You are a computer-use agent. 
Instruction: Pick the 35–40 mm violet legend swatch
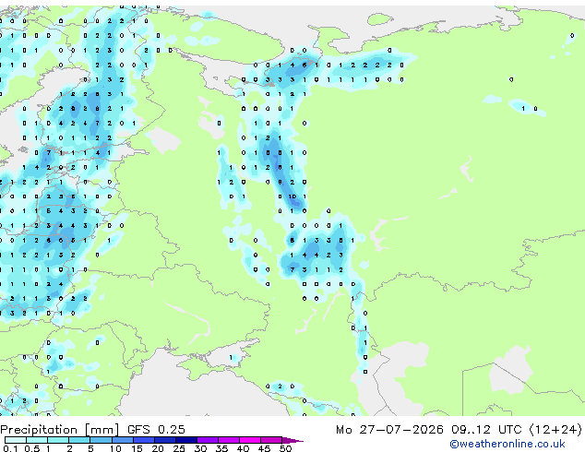click(229, 440)
